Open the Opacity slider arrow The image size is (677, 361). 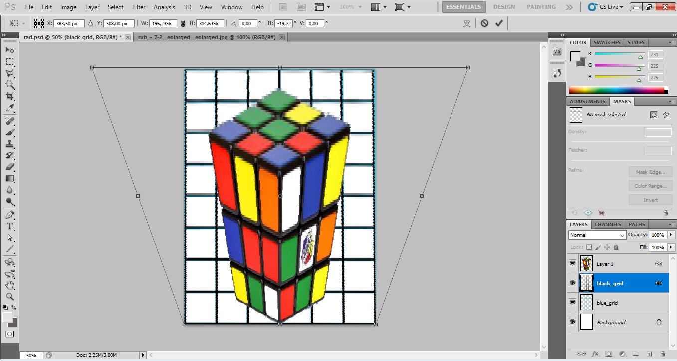coord(670,235)
